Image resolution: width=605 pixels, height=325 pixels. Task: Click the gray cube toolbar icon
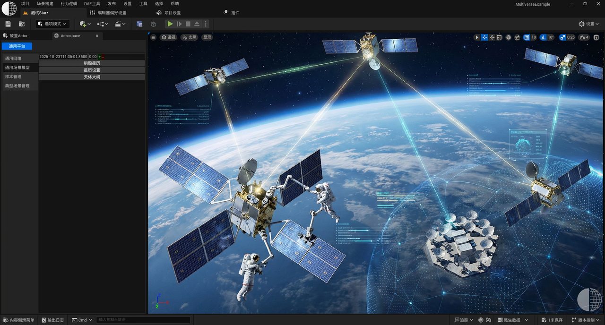tap(153, 24)
